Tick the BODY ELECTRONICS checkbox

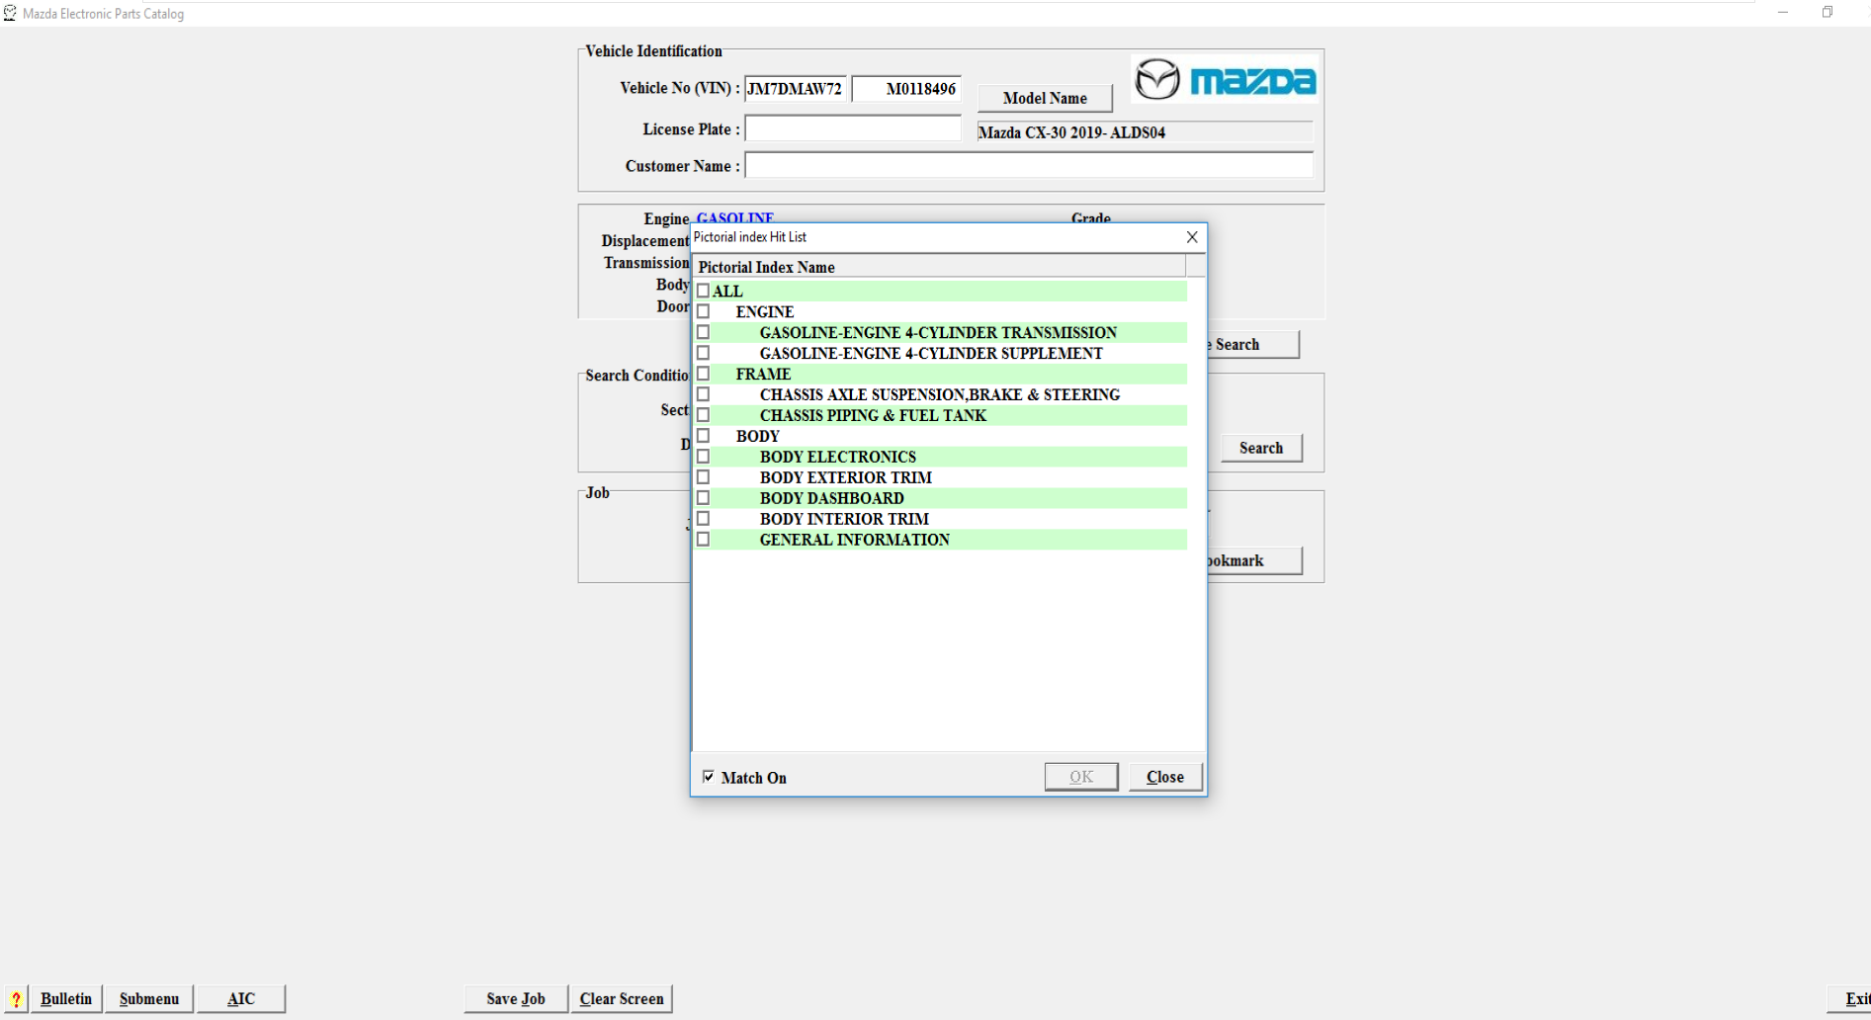704,457
